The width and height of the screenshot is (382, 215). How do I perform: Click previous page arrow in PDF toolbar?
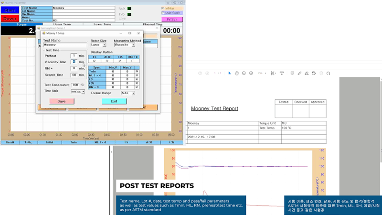200,73
